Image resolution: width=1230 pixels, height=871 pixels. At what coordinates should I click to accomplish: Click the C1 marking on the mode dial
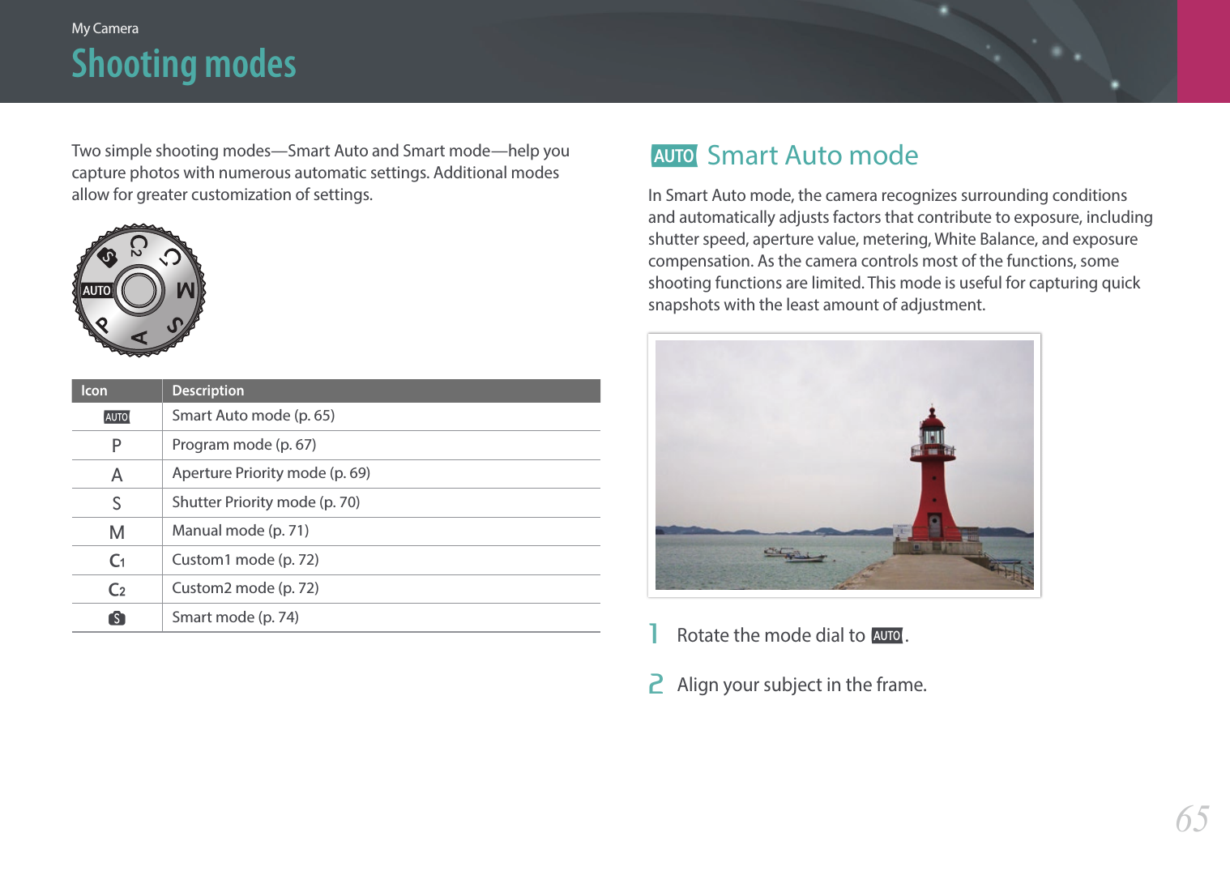click(171, 257)
